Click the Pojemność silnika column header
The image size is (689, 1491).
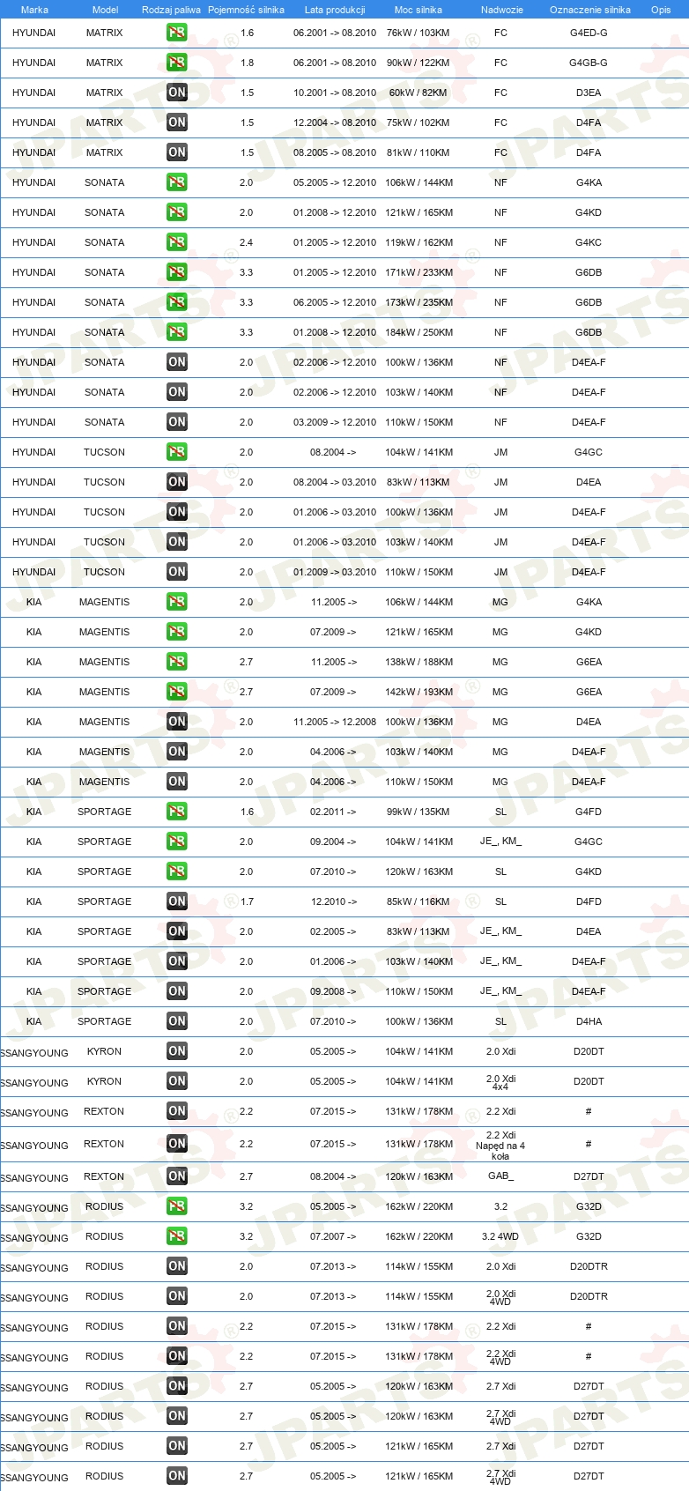click(246, 10)
